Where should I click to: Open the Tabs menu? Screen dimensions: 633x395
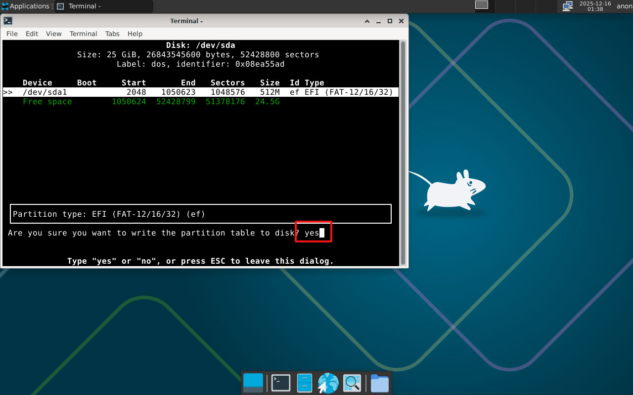(x=112, y=34)
